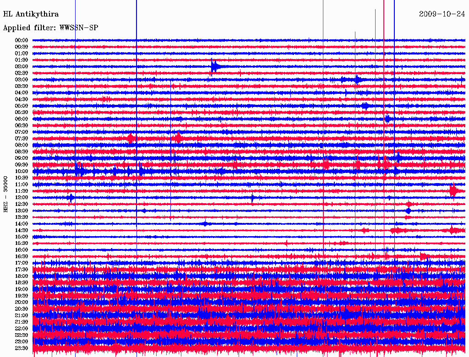Select the 10:00 time row label
Viewport: 469px width, 357px height.
coord(22,171)
